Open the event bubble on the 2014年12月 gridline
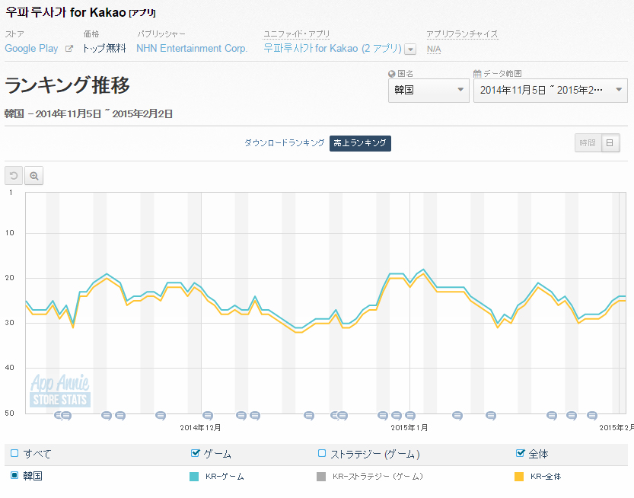This screenshot has height=498, width=634. [208, 415]
